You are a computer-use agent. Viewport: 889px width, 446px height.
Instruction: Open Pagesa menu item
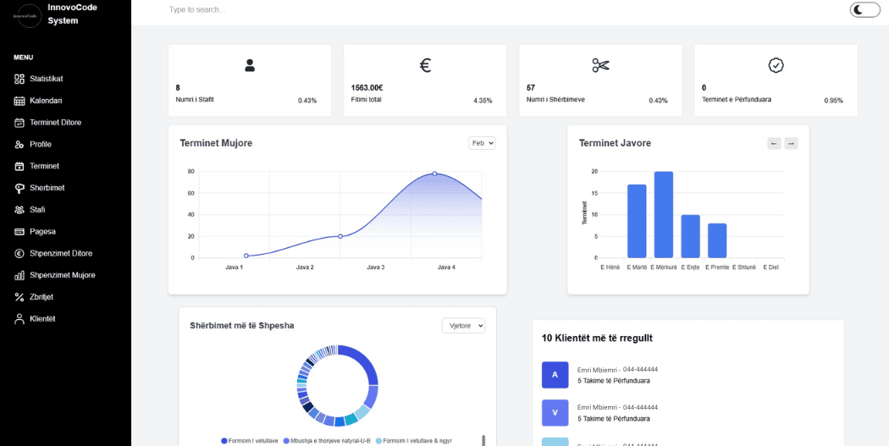42,232
